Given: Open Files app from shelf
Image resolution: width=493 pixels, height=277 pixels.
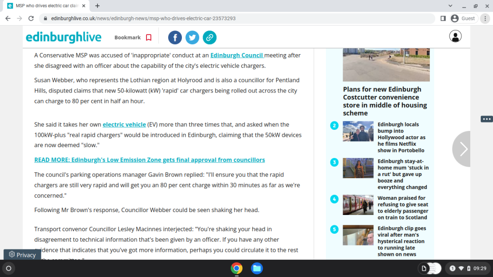Looking at the screenshot, I should 257,269.
